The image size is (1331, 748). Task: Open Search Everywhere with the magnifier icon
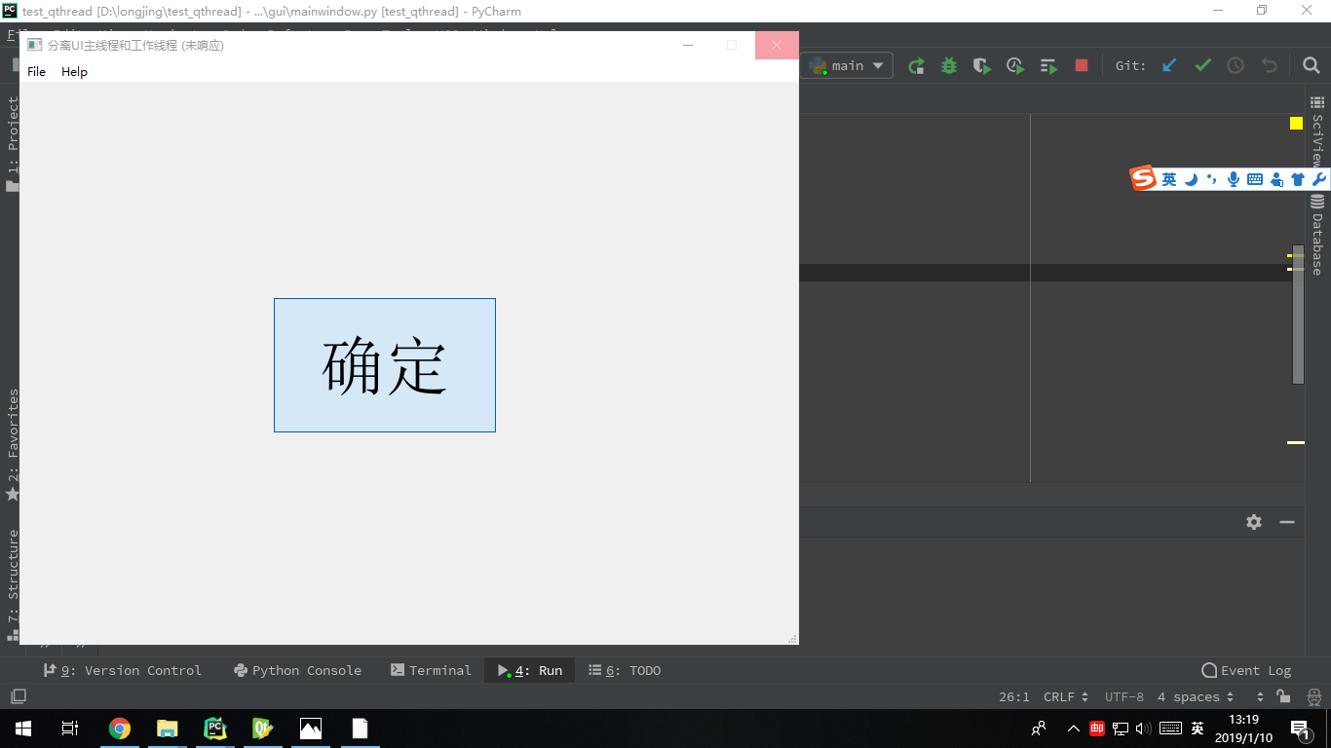coord(1312,65)
